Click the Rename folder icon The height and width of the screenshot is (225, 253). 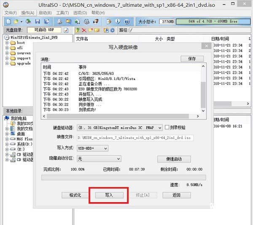tap(97, 30)
